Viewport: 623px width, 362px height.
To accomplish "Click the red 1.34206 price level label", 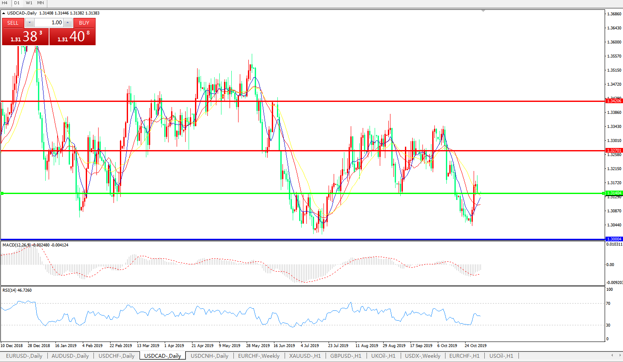I will (x=614, y=101).
